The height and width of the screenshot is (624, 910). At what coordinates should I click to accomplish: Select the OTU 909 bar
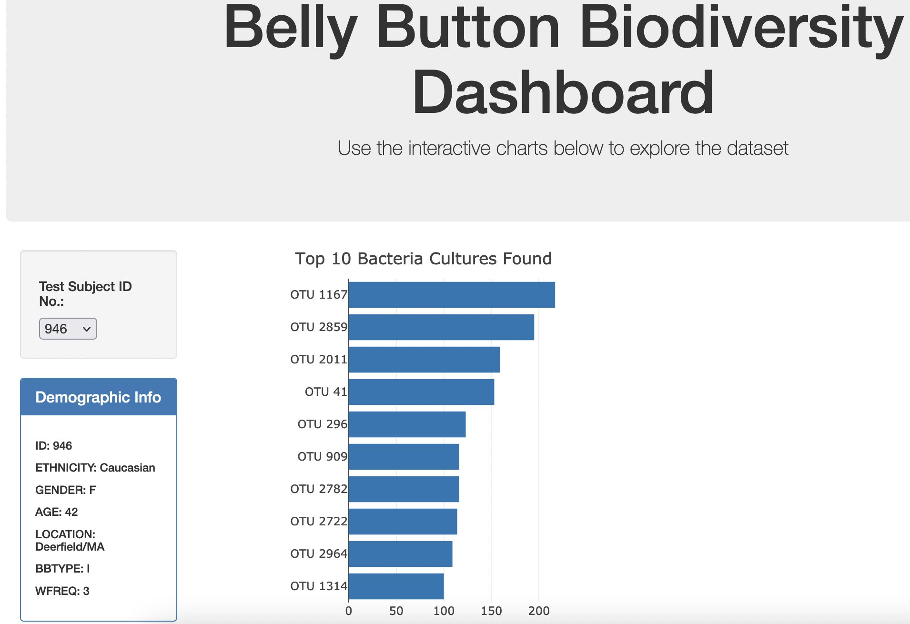pyautogui.click(x=403, y=456)
